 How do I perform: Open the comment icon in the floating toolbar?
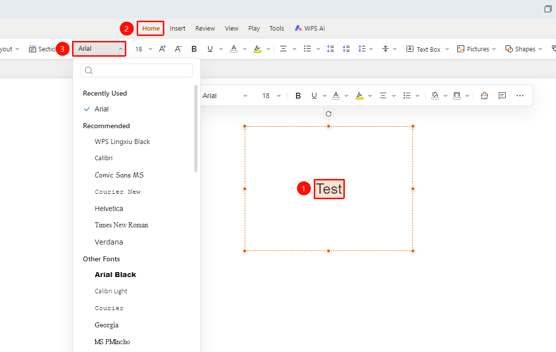502,95
